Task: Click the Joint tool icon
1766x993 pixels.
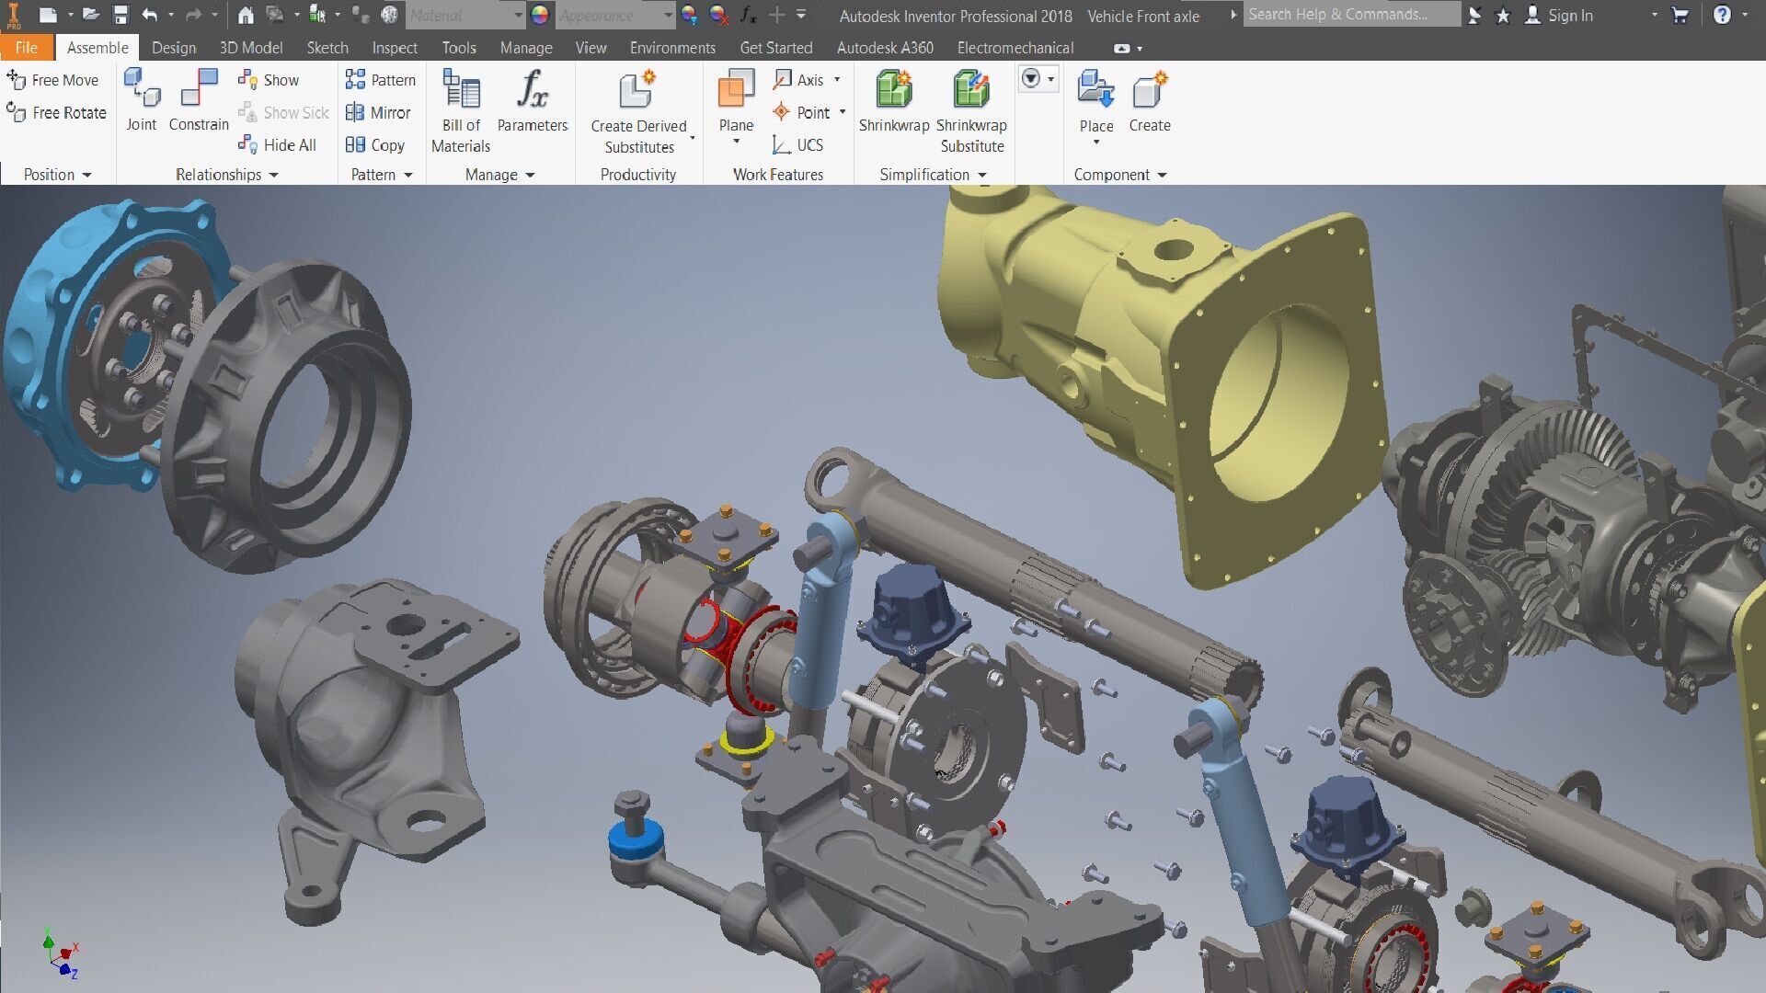Action: [142, 89]
